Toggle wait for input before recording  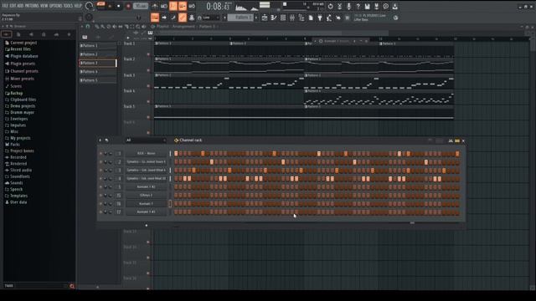coord(164,6)
